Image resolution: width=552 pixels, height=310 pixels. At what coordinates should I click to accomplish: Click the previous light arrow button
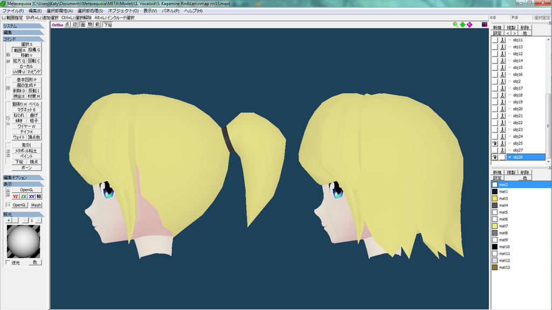pos(25,220)
